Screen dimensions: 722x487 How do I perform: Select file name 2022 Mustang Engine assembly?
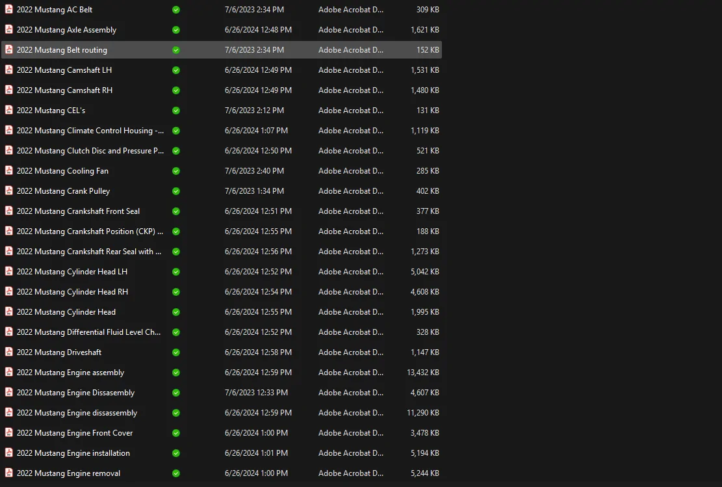click(x=70, y=373)
